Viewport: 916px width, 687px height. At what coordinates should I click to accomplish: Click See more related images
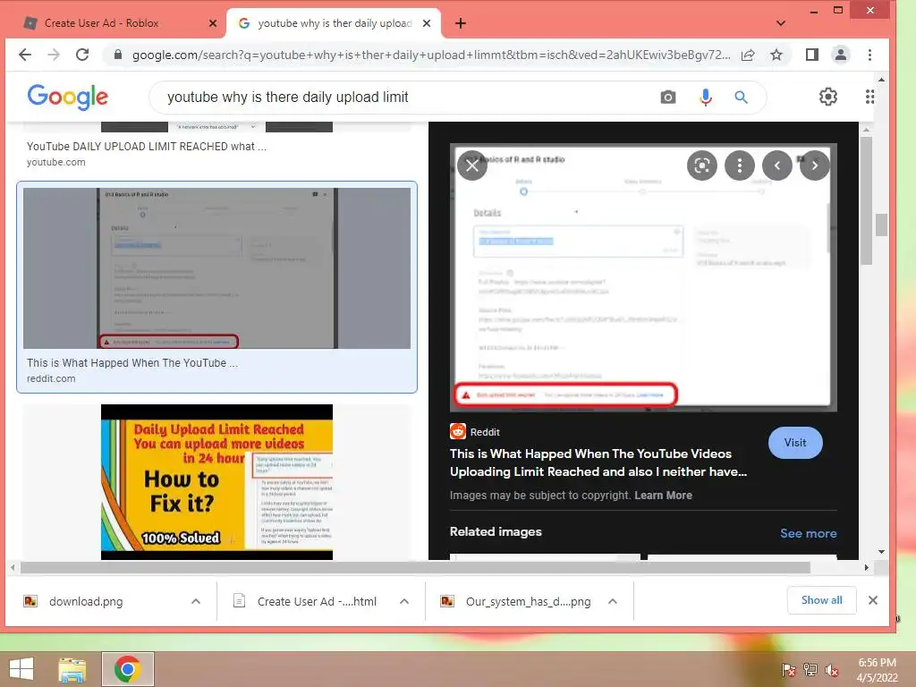click(x=808, y=533)
